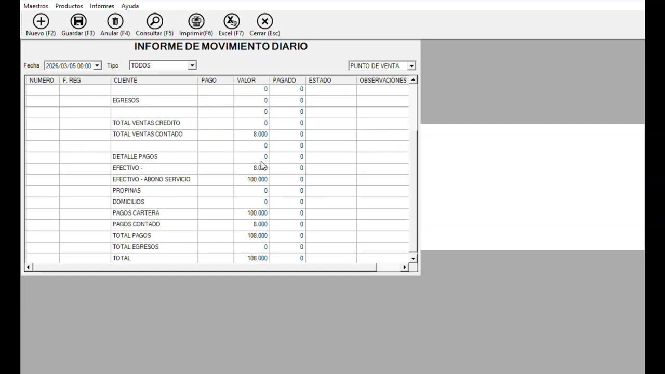
Task: Open the Fecha date picker dropdown arrow
Action: (x=97, y=66)
